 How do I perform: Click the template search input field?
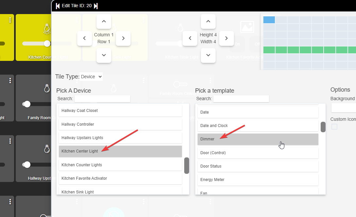coord(241,99)
